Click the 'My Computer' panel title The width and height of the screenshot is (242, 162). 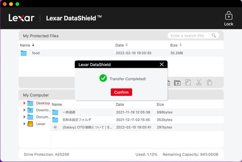pyautogui.click(x=36, y=95)
